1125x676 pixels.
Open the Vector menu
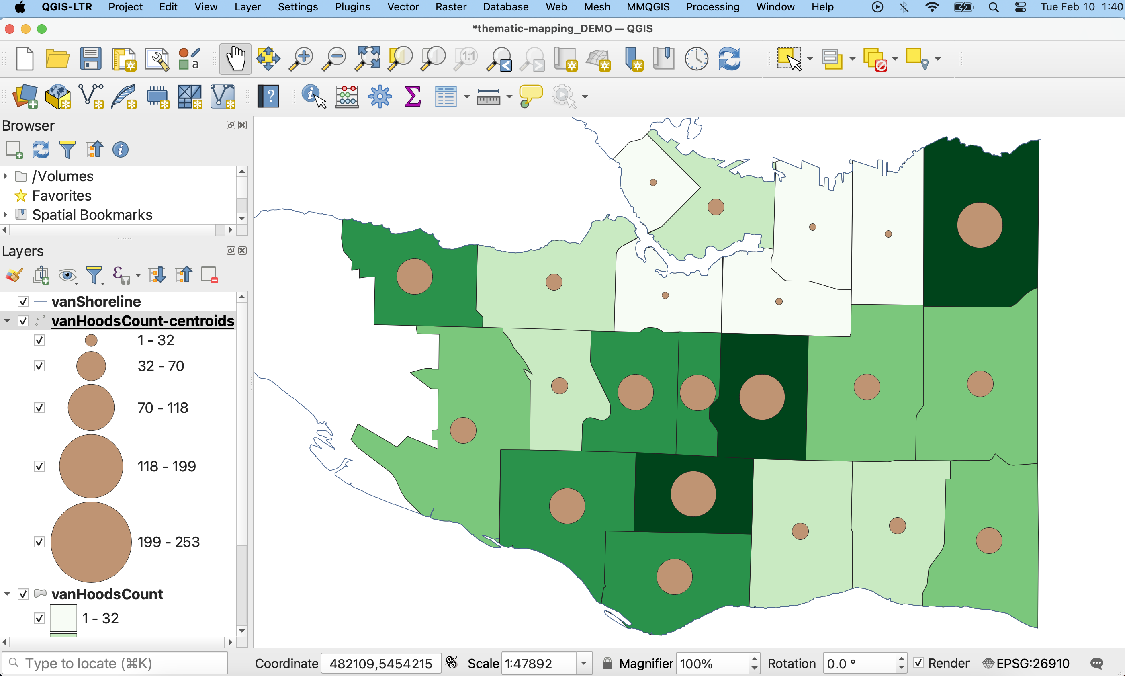pos(403,7)
